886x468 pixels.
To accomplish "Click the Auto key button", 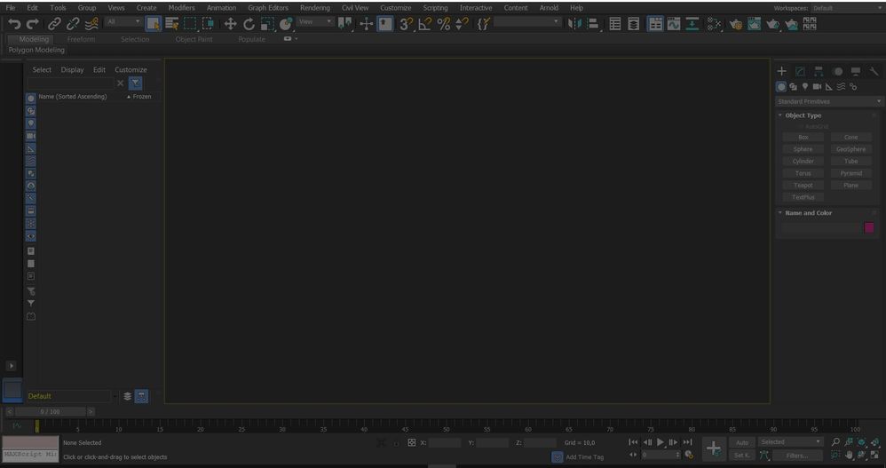I will (x=742, y=442).
